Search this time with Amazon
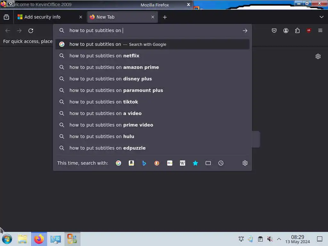The width and height of the screenshot is (328, 246). click(131, 163)
